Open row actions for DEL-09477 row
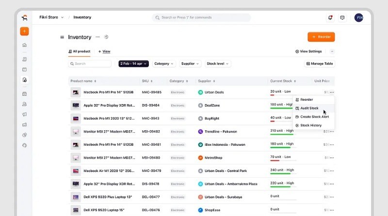The height and width of the screenshot is (216, 388). pyautogui.click(x=332, y=197)
